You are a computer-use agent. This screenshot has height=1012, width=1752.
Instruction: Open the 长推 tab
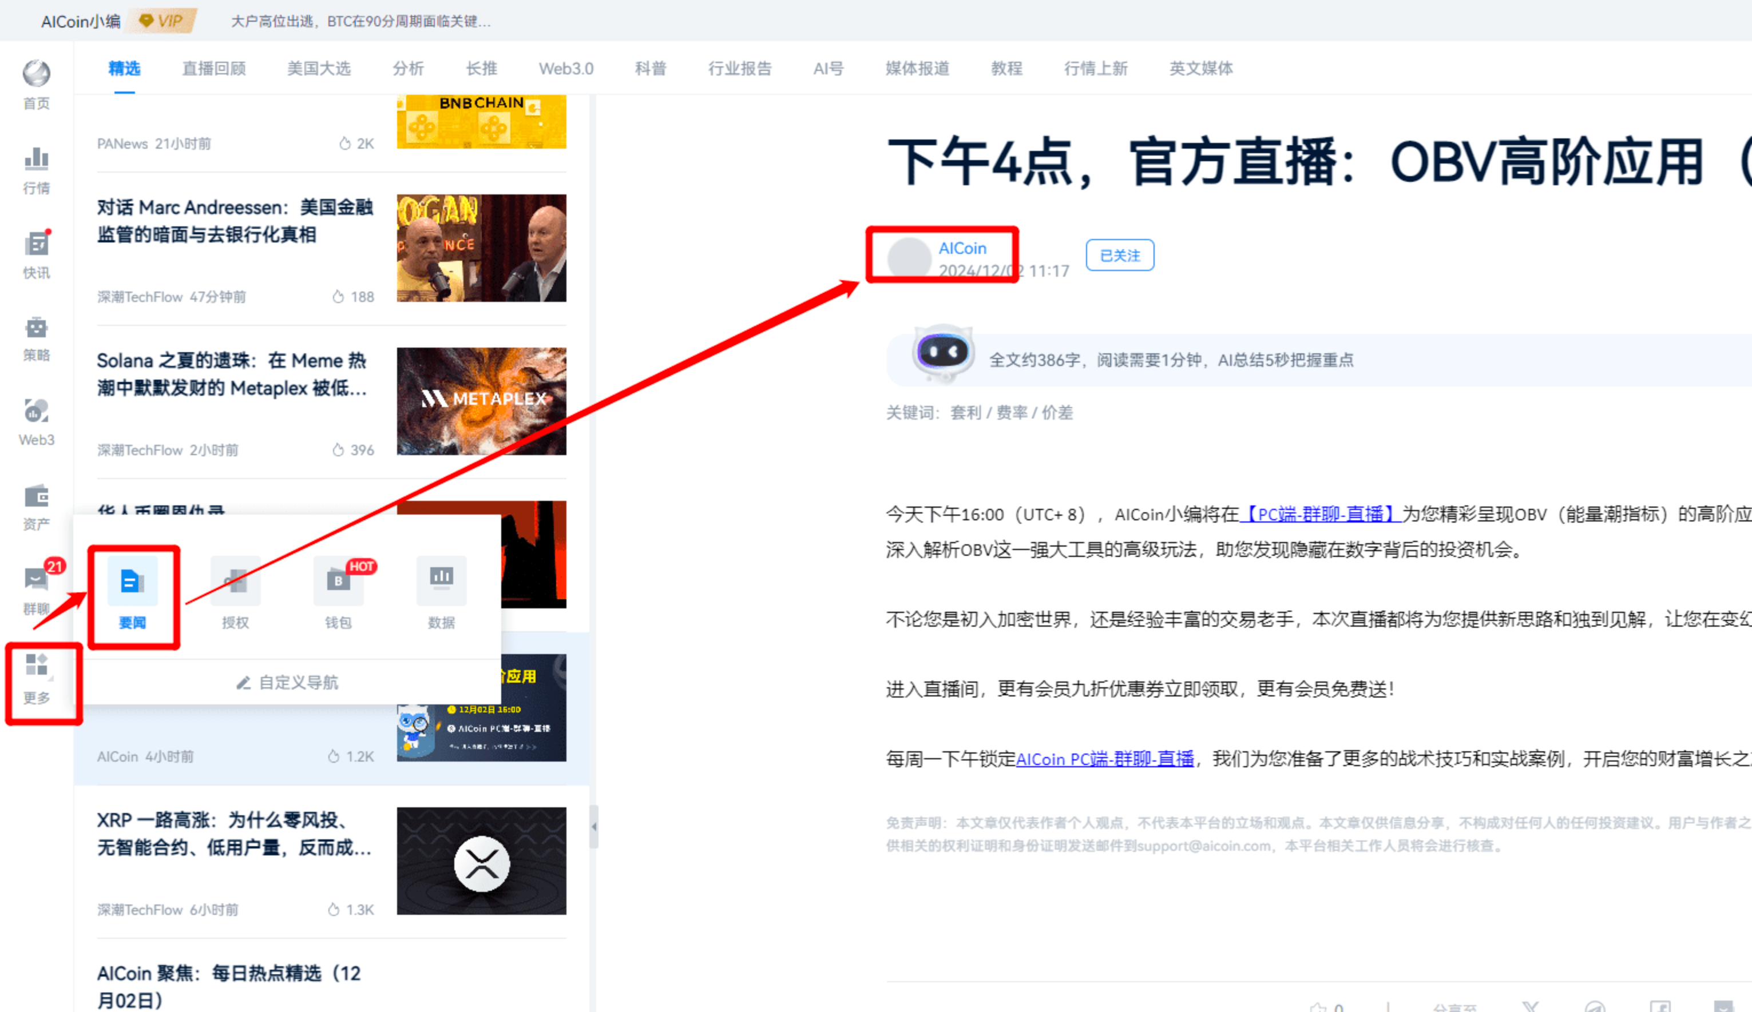point(482,69)
